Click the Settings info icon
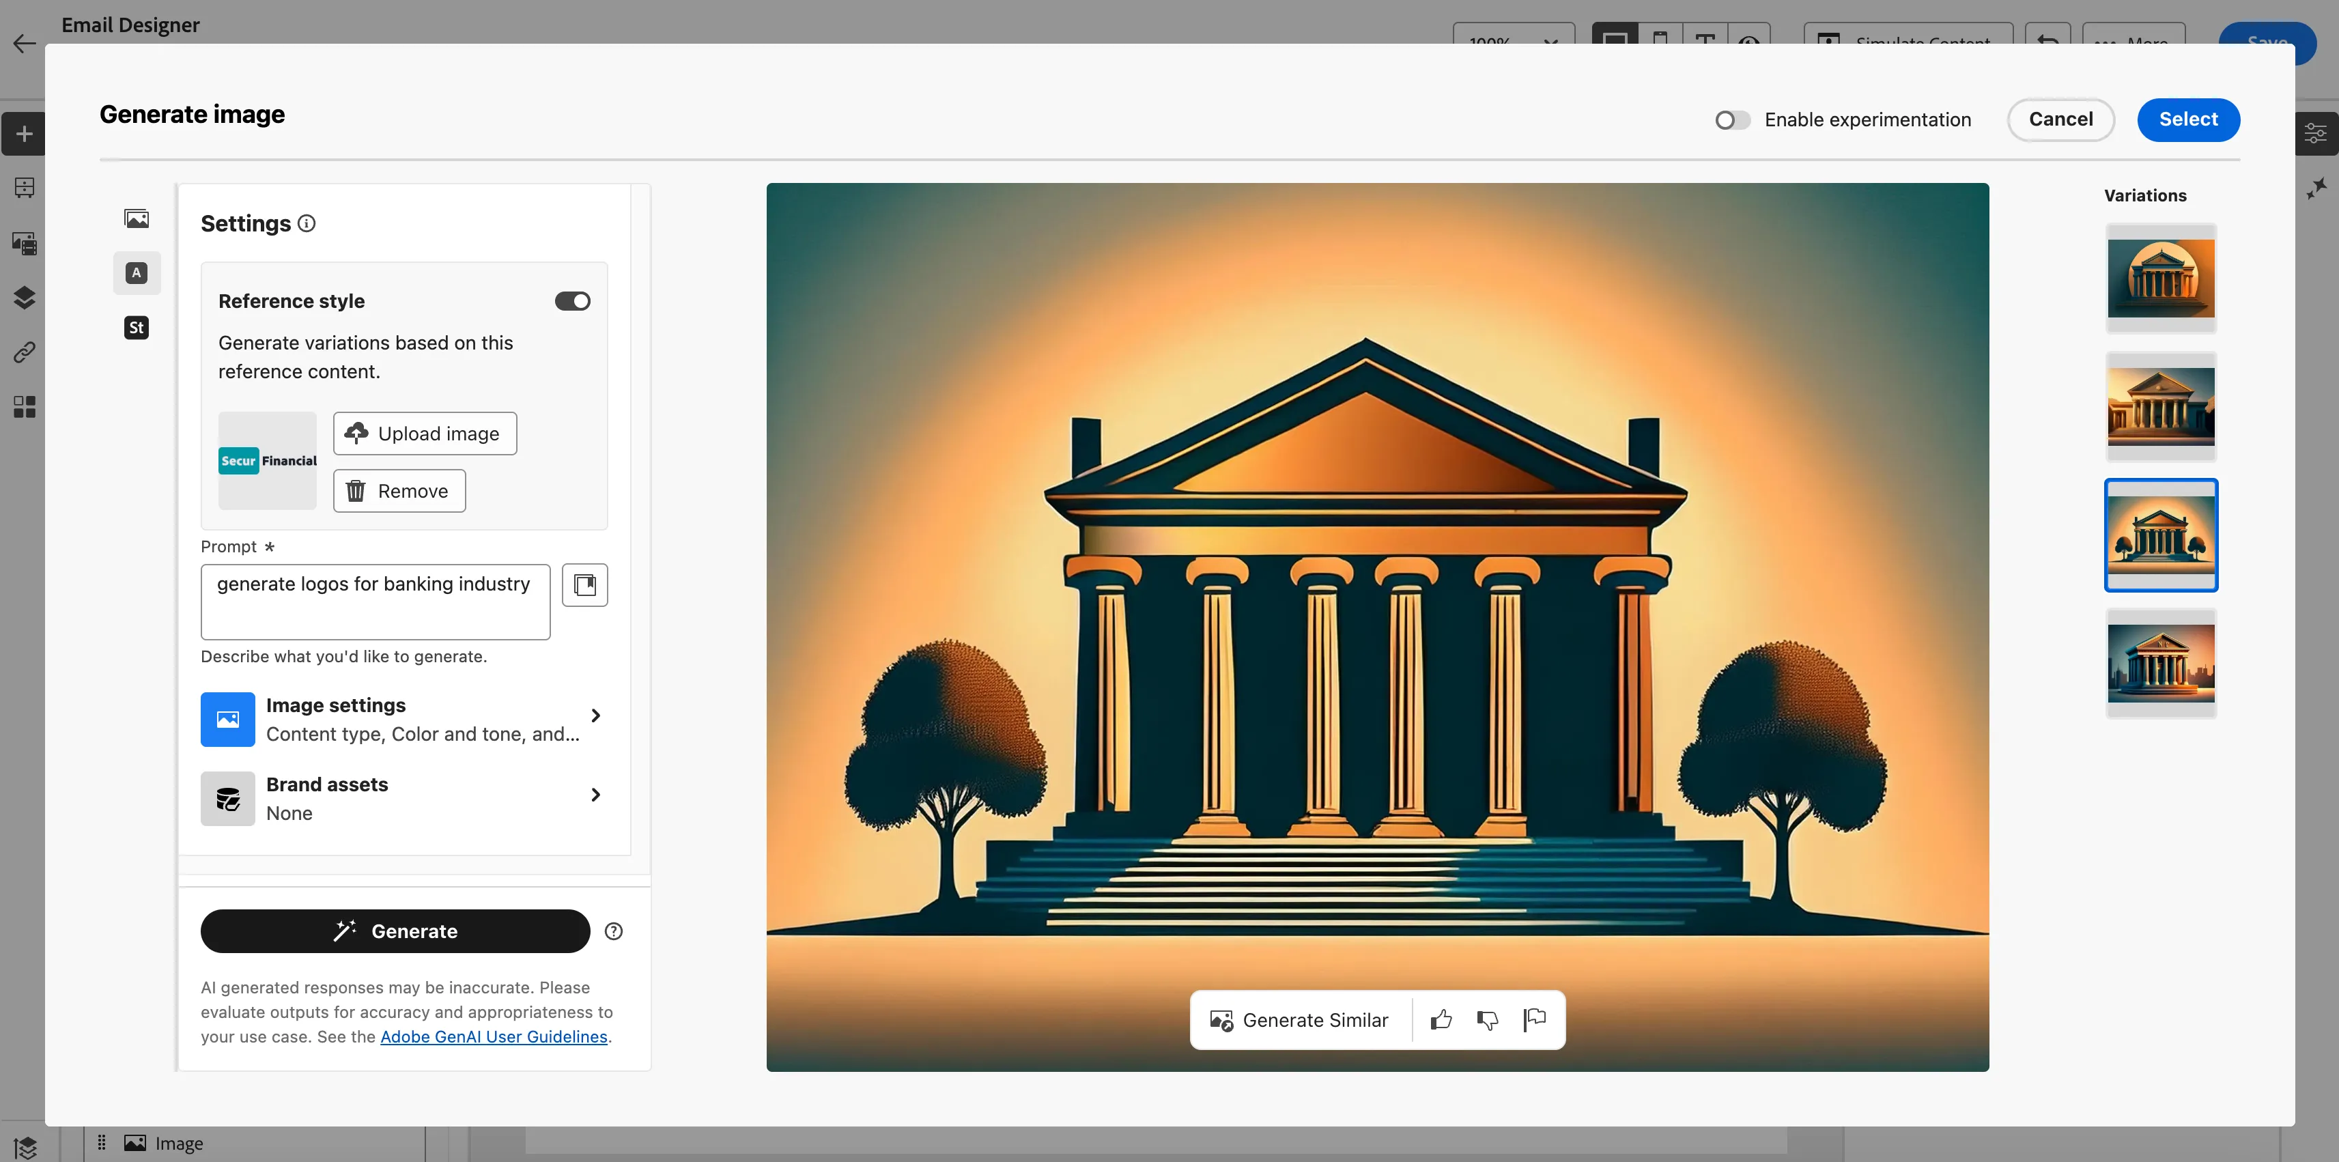Screen dimensions: 2339x1162 click(307, 223)
